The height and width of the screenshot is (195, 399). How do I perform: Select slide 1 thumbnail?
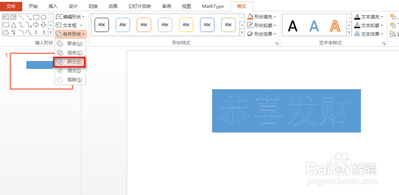(41, 71)
